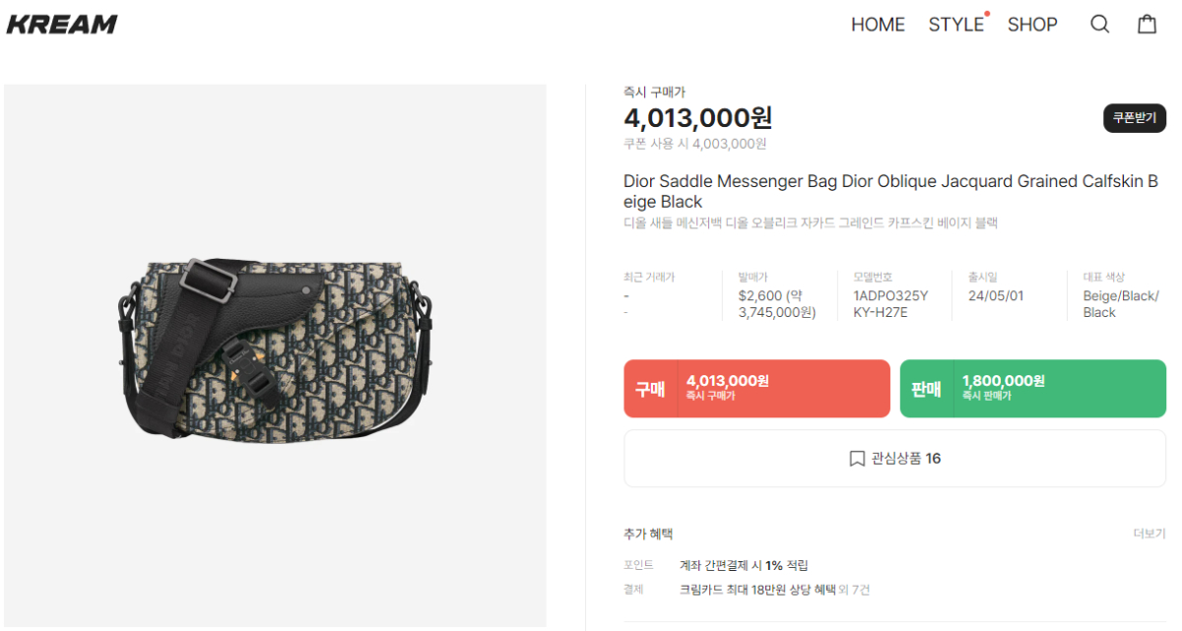Go to the HOME menu

(878, 25)
